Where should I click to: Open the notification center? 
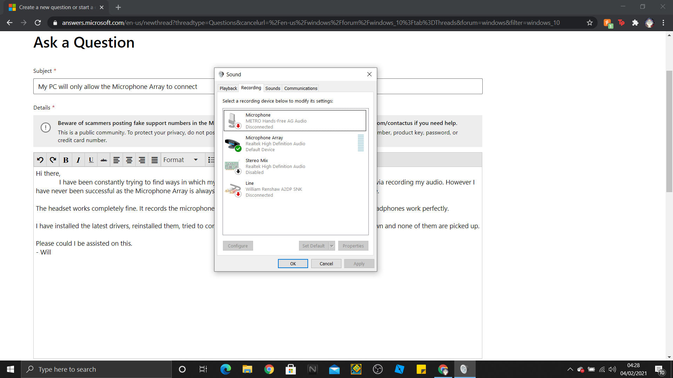659,369
